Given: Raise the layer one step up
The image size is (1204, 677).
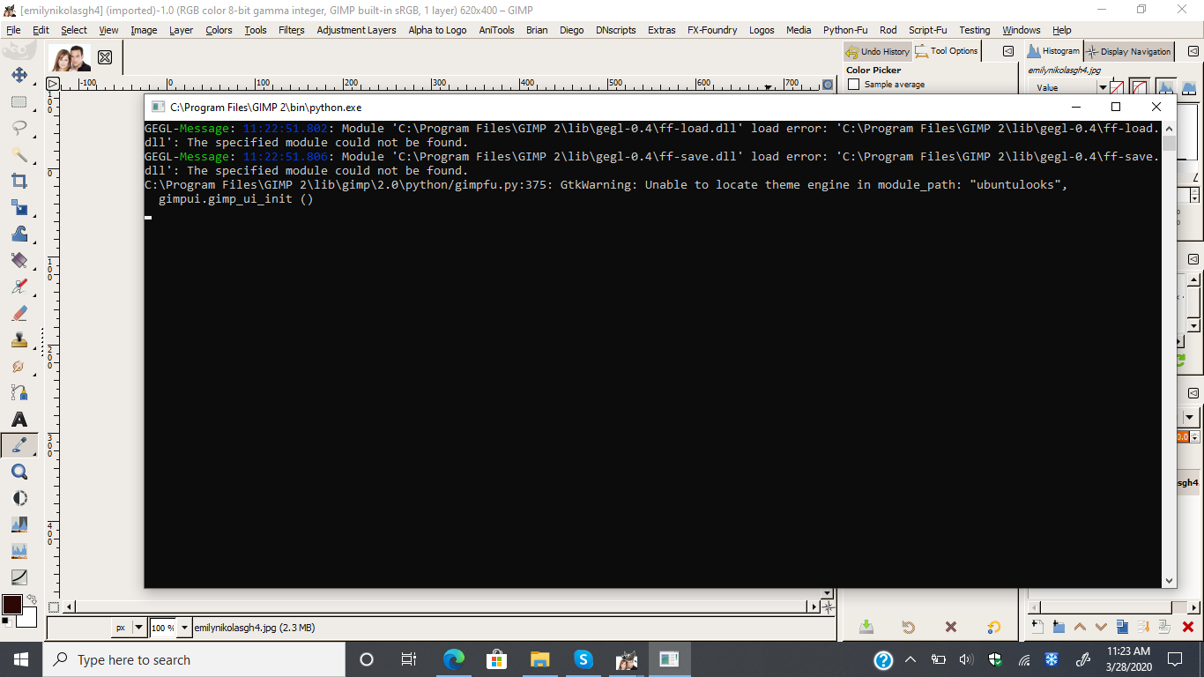Looking at the screenshot, I should (1080, 627).
